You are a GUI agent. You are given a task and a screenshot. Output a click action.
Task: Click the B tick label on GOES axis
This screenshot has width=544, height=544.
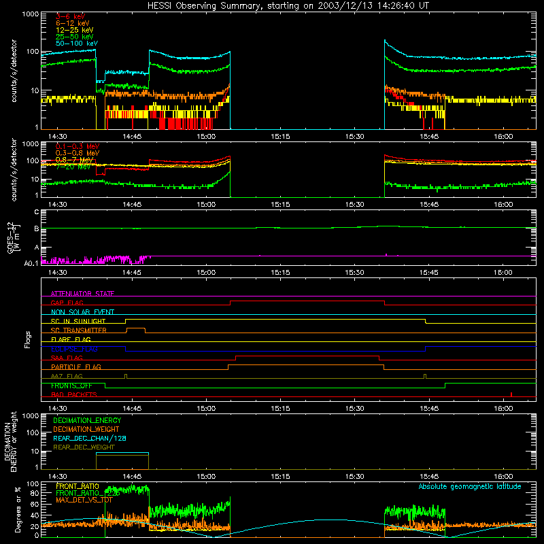pos(37,228)
